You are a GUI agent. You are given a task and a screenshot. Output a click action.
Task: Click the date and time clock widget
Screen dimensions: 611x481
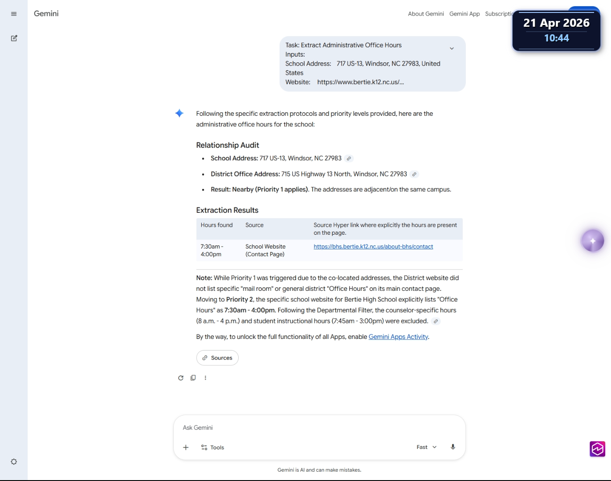[556, 31]
